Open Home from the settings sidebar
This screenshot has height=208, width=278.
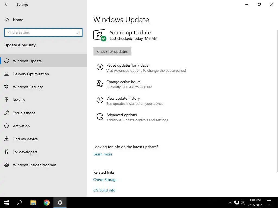pyautogui.click(x=43, y=20)
